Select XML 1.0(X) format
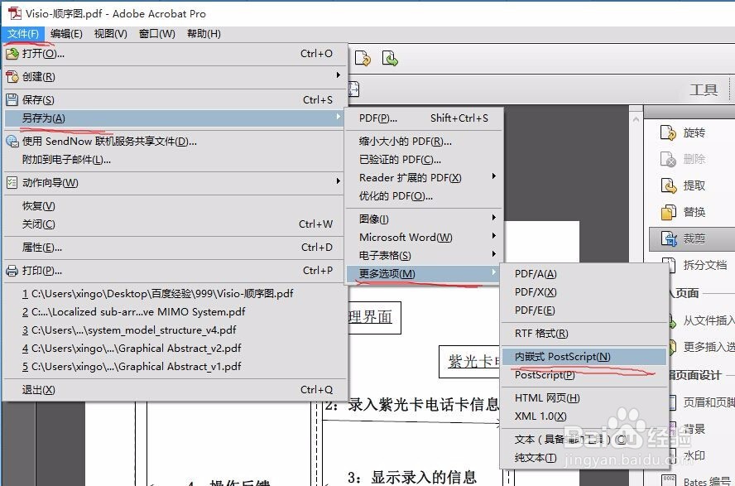The image size is (735, 486). point(584,416)
